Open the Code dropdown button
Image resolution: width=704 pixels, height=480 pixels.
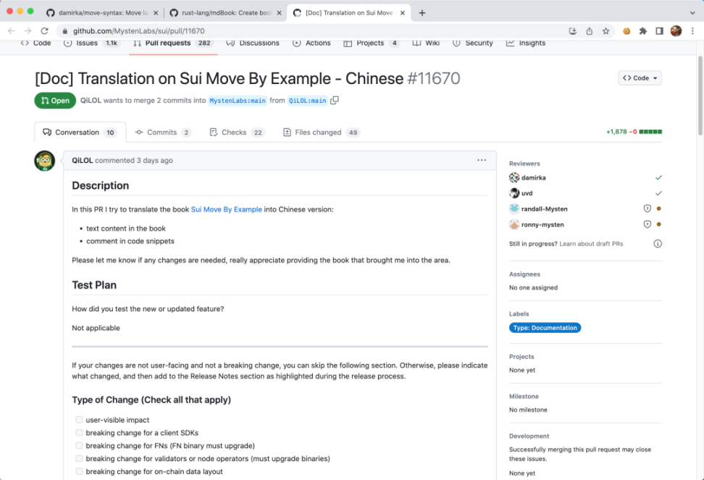[x=640, y=78]
